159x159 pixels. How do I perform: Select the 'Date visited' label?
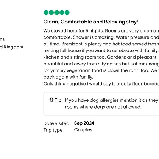coord(56,123)
